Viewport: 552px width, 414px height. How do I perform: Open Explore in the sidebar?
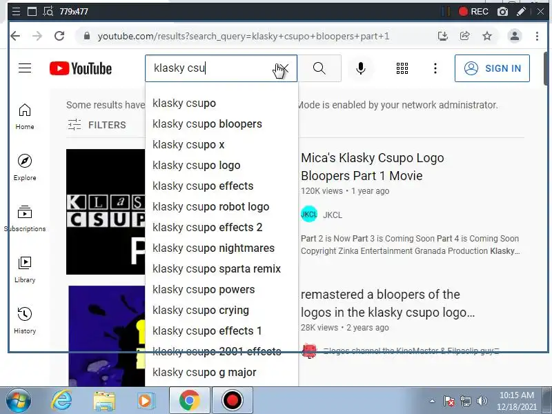click(x=25, y=168)
